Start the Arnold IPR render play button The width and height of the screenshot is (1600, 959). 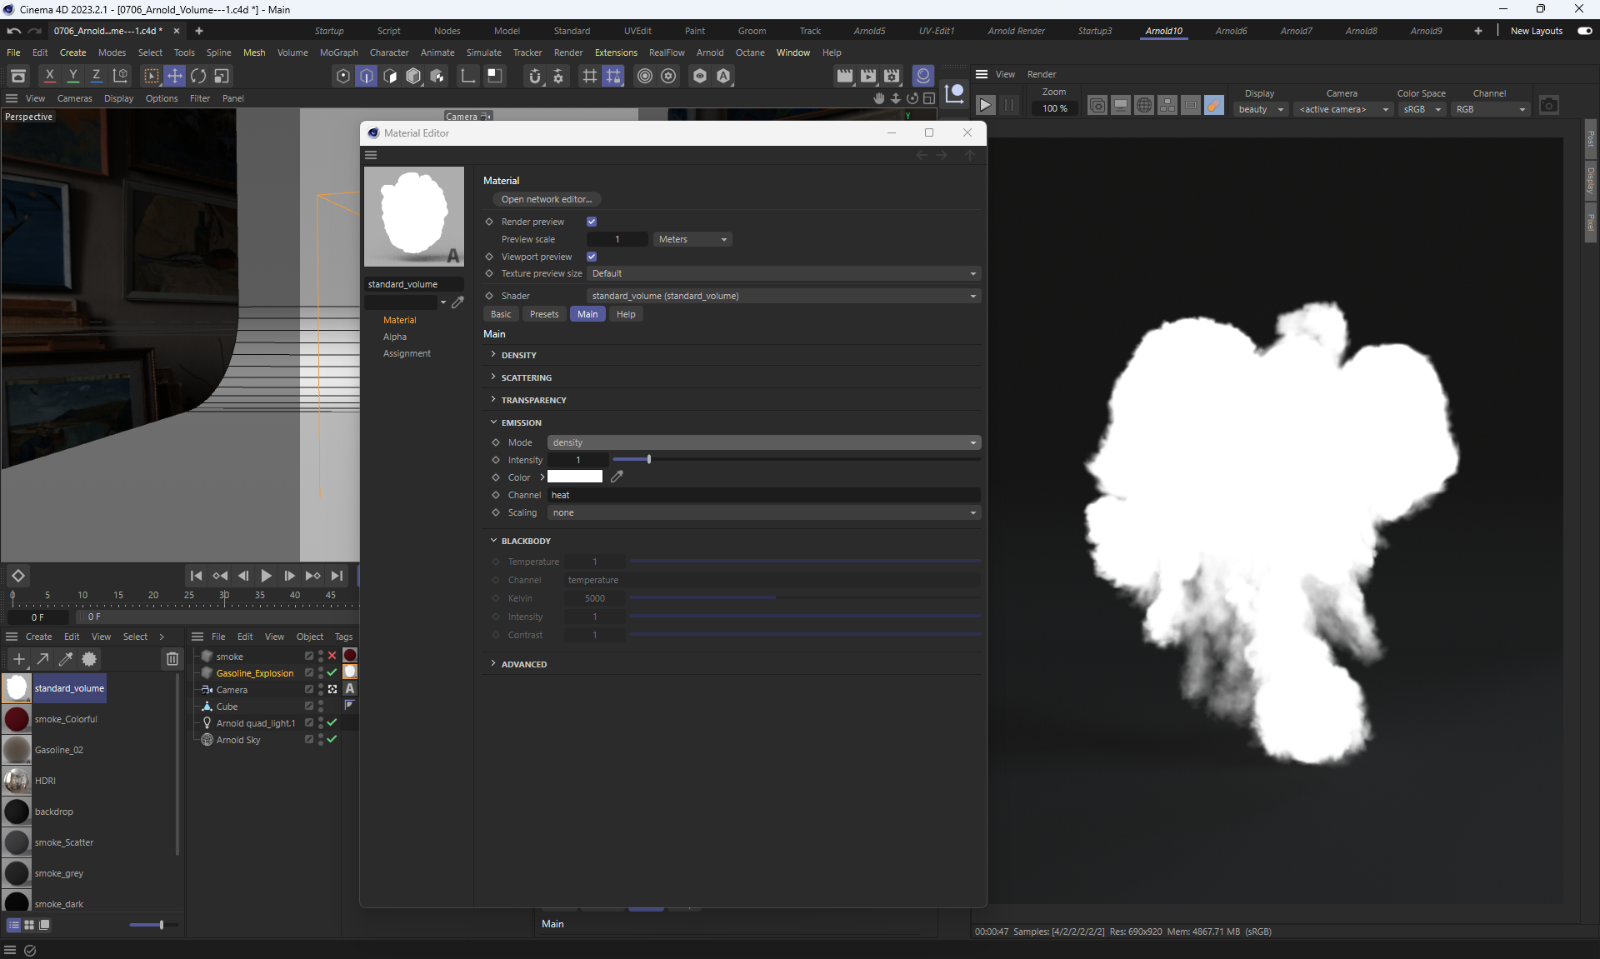tap(985, 106)
